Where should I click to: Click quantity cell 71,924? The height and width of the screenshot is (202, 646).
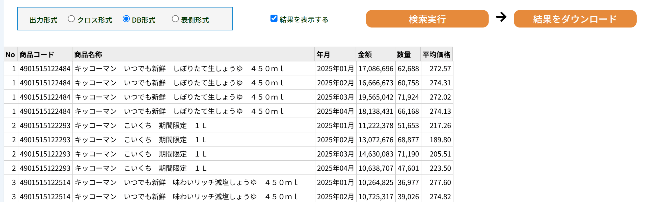[x=408, y=97]
